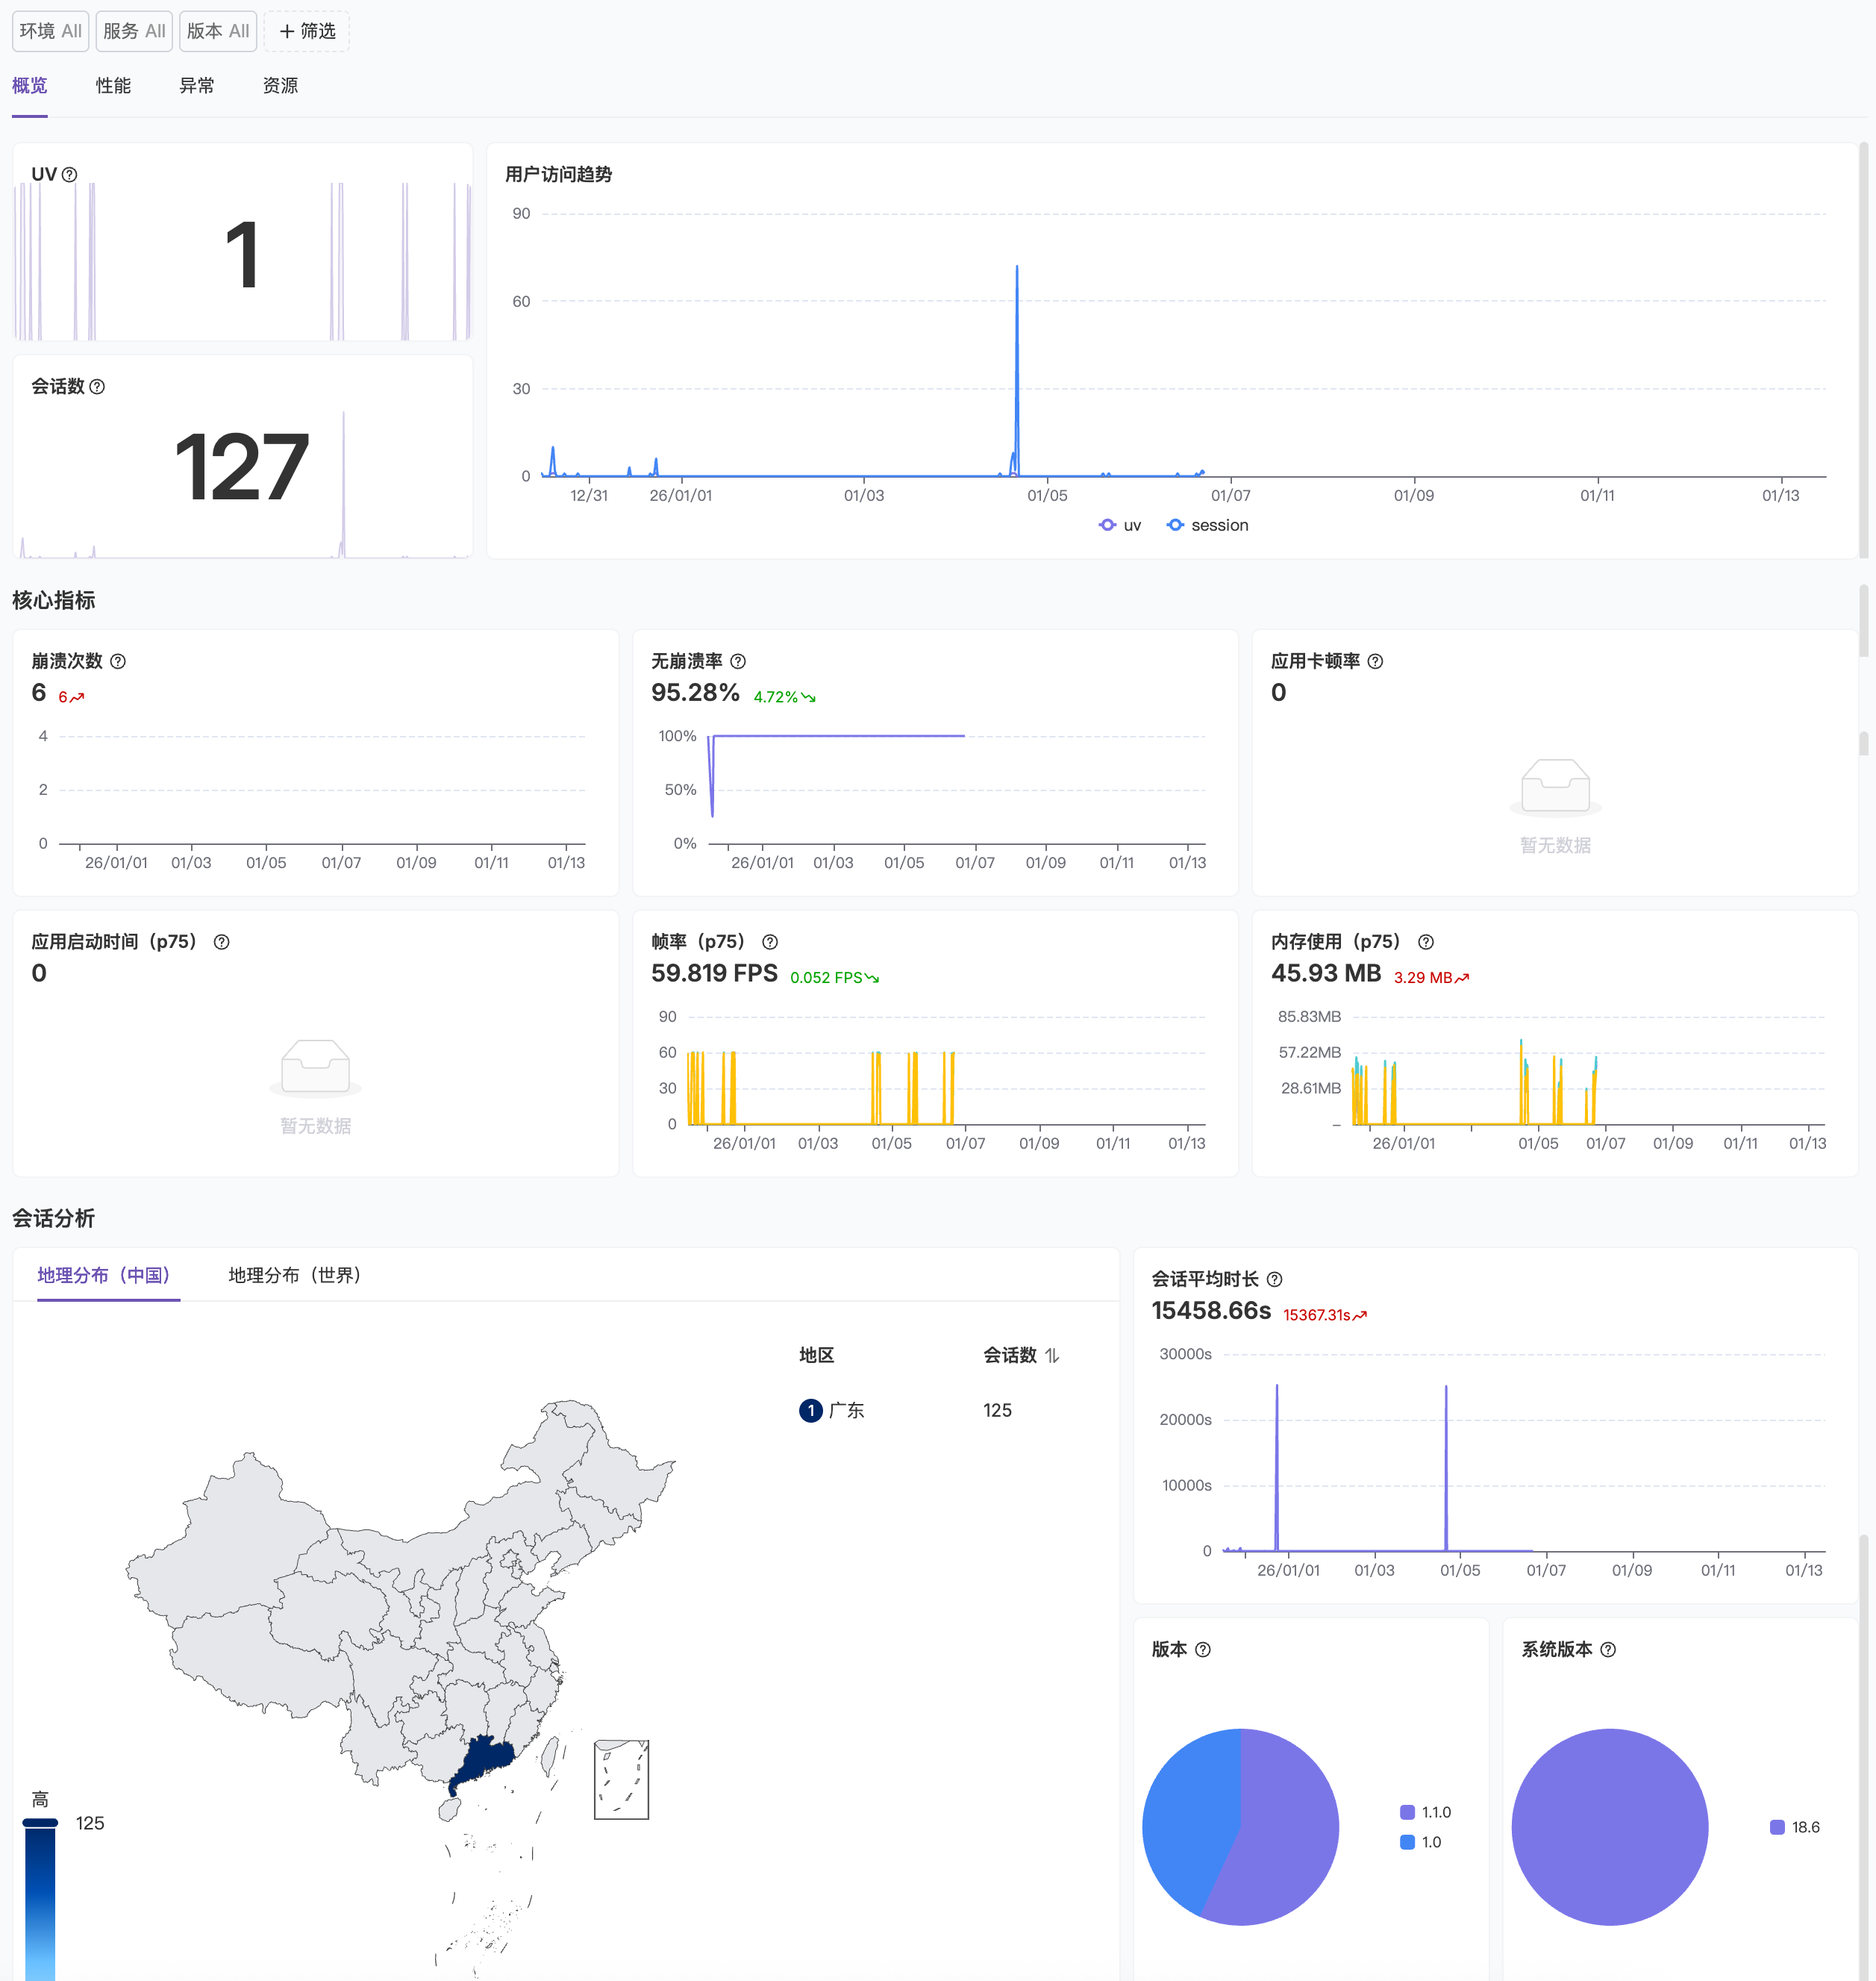Open the 环境 All filter dropdown
1876x1981 pixels.
(50, 31)
